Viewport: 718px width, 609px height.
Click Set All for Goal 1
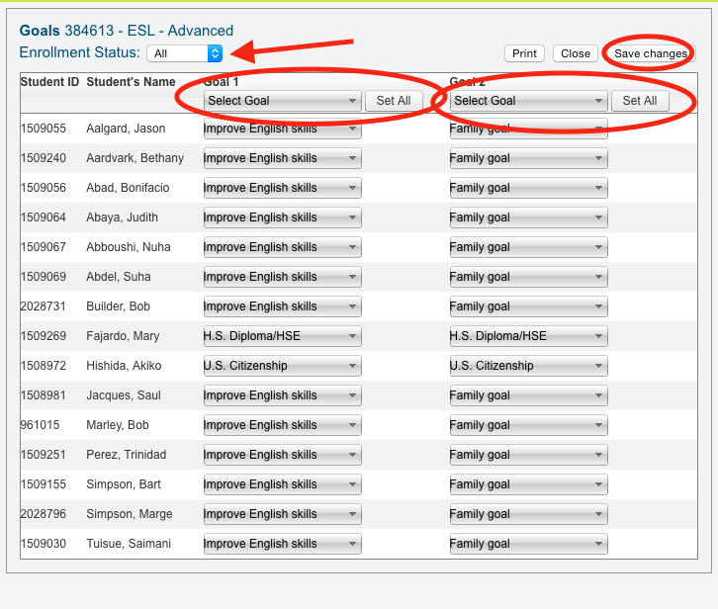[x=394, y=101]
